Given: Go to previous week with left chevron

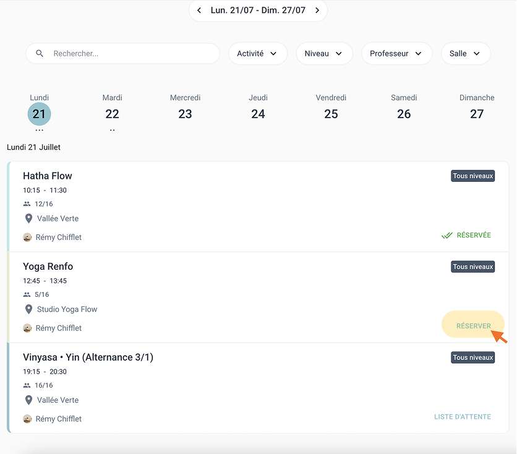Looking at the screenshot, I should [x=199, y=11].
